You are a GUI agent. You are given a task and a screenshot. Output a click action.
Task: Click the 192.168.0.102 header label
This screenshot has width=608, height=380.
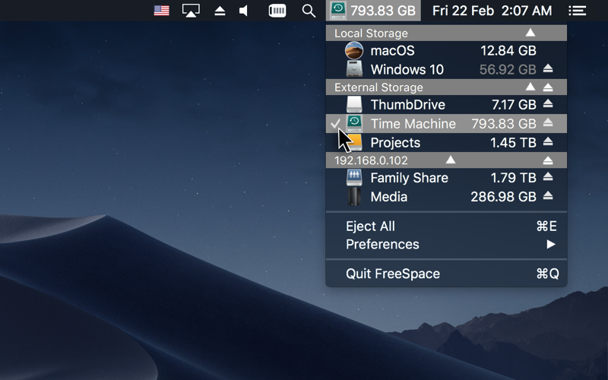coord(371,160)
